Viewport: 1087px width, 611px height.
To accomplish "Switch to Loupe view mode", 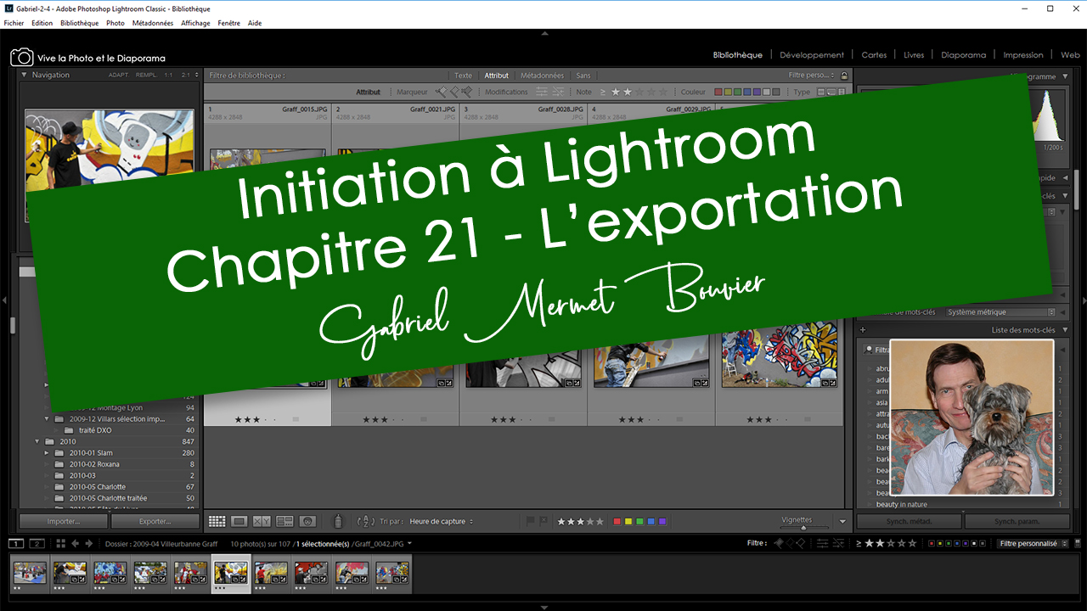I will (x=239, y=521).
